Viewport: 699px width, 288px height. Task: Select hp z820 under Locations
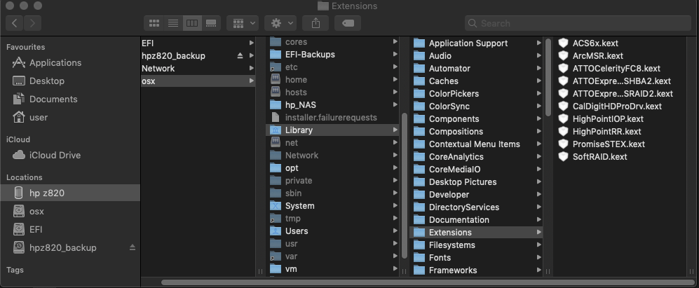[70, 193]
